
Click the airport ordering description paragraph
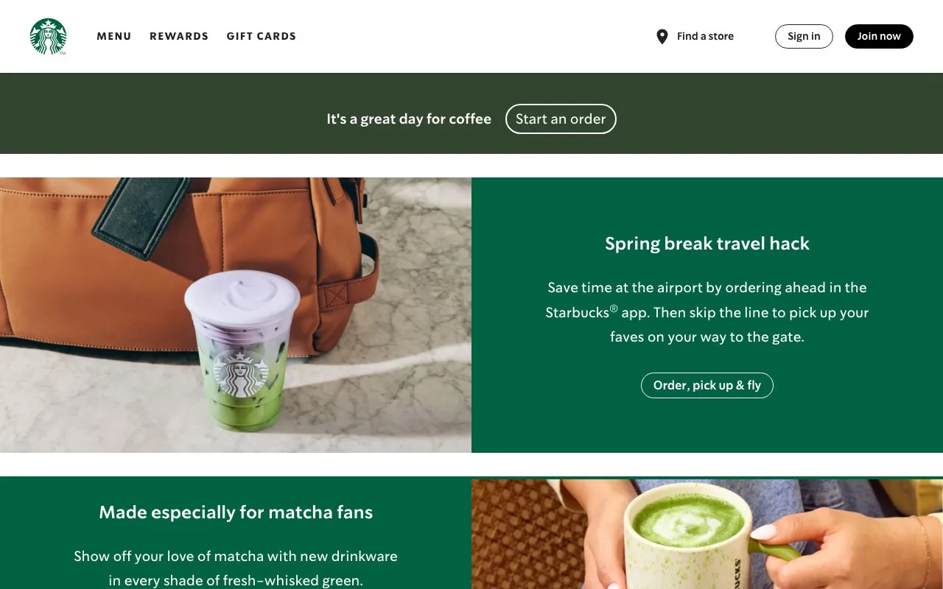coord(707,312)
